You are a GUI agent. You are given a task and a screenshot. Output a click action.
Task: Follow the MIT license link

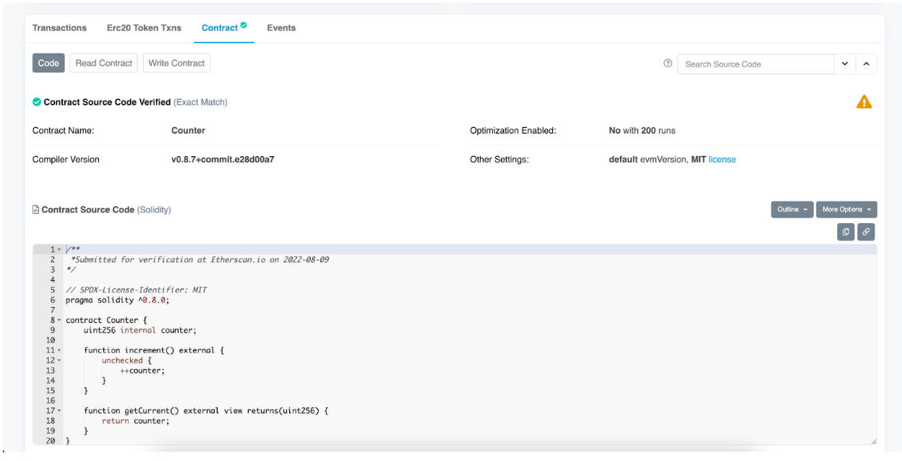tap(723, 159)
